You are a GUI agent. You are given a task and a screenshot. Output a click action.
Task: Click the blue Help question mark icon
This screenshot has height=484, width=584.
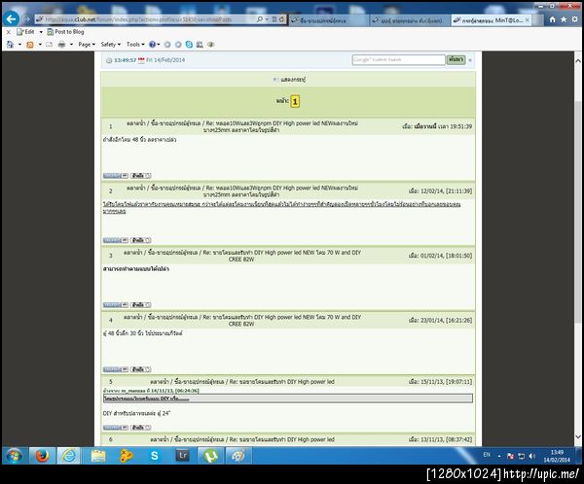[152, 45]
